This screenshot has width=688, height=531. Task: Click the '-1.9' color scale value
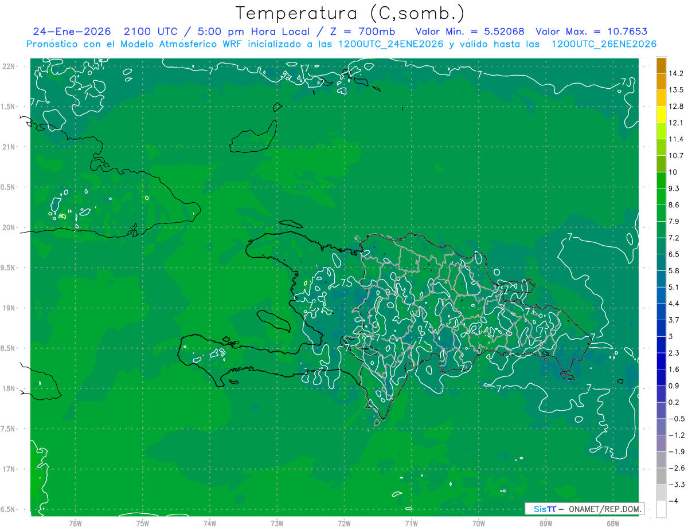(677, 452)
